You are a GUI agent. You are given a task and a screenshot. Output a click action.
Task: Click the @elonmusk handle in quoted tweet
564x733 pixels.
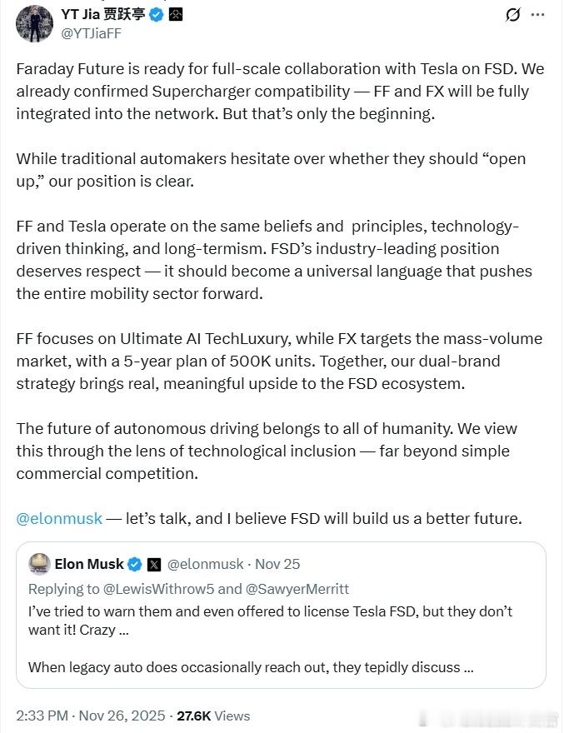tap(207, 564)
